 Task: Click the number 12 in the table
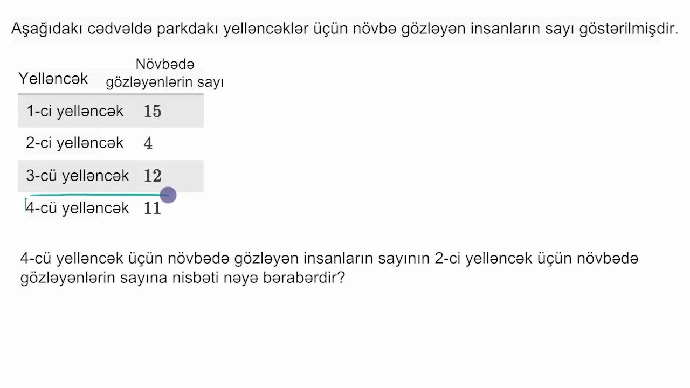click(153, 176)
